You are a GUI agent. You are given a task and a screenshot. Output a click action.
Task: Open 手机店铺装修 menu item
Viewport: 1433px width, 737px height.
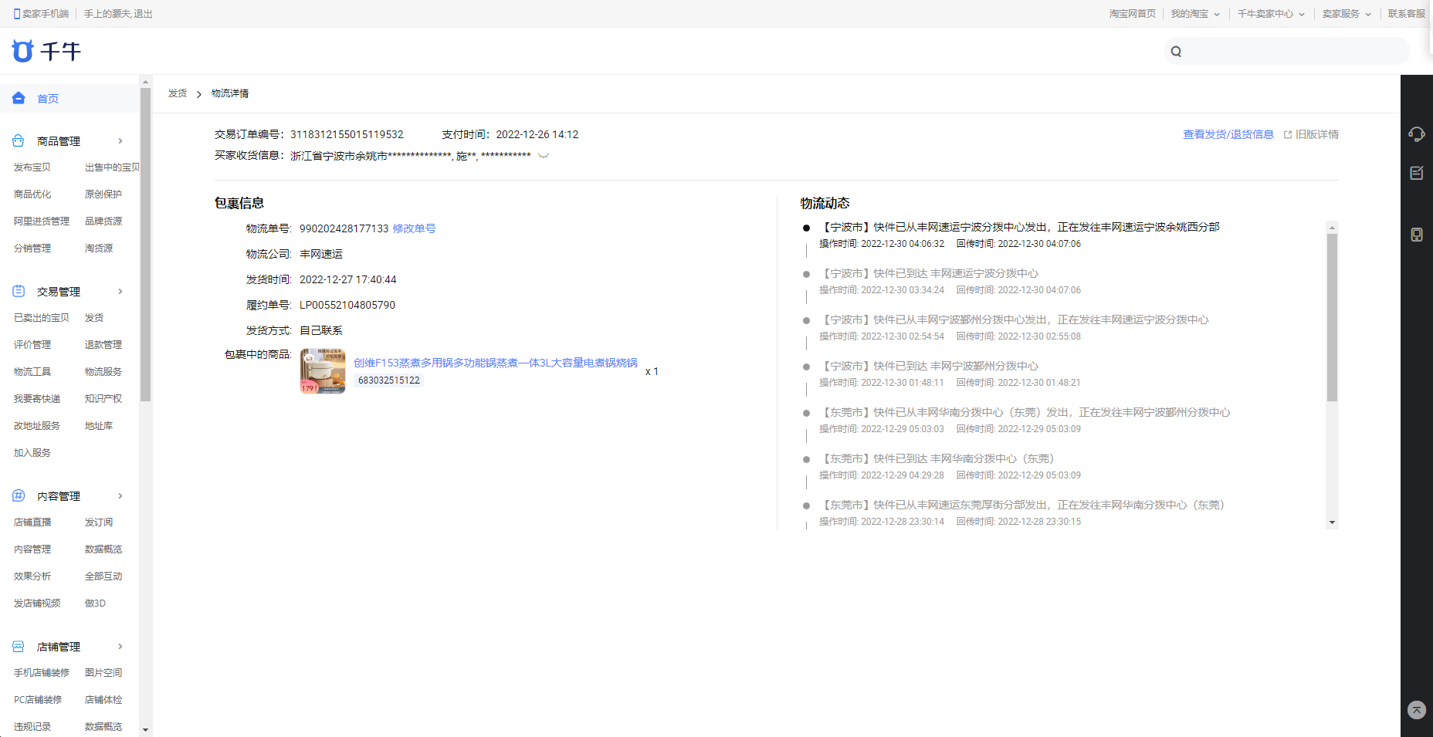tap(42, 673)
